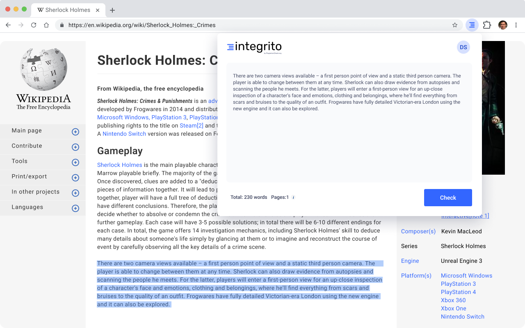Click the pages info icon
The image size is (525, 328).
click(294, 197)
